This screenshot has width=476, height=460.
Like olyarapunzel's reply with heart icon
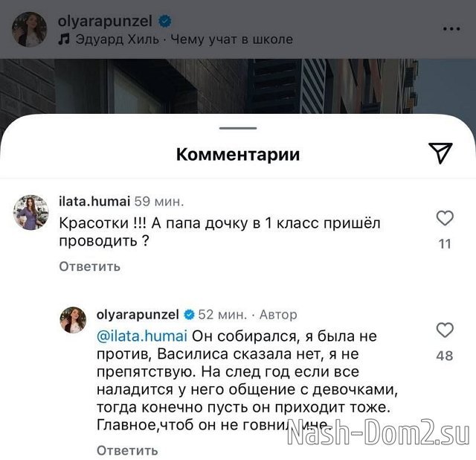(445, 330)
